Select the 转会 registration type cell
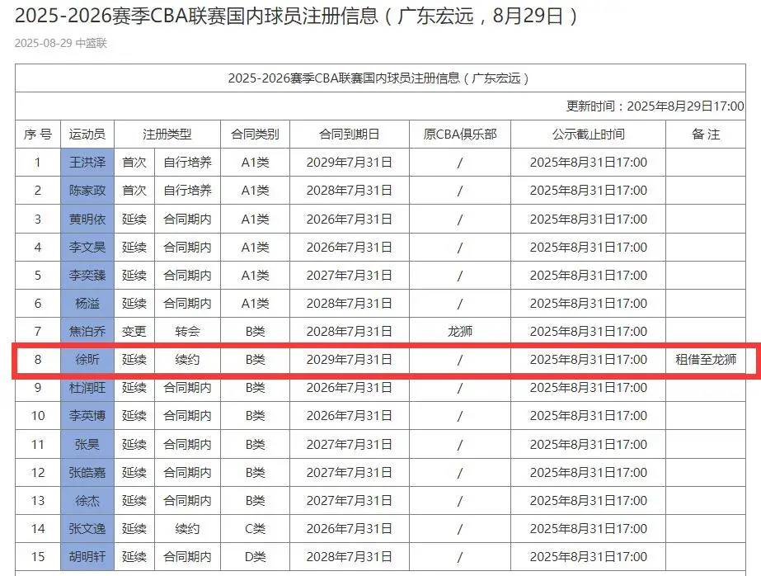 pyautogui.click(x=187, y=332)
